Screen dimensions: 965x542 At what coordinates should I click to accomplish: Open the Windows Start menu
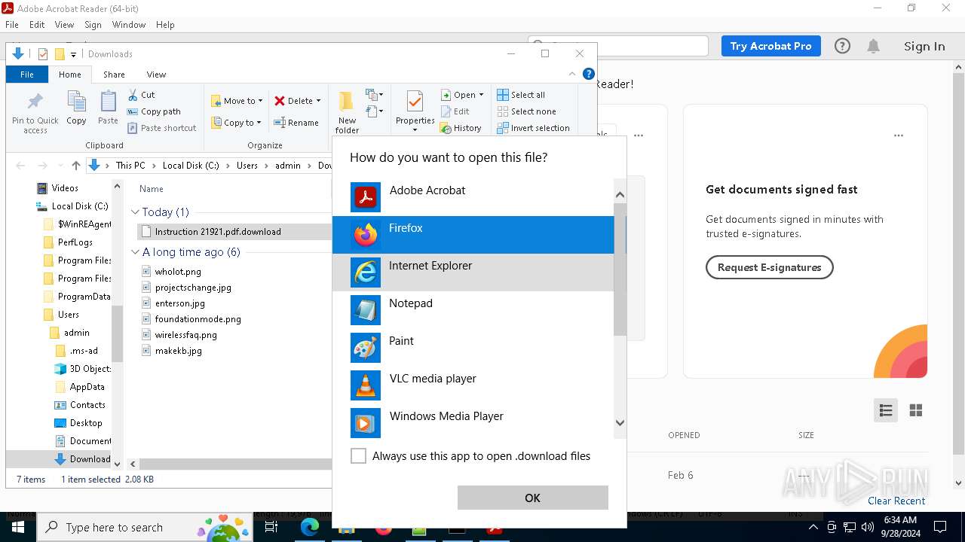tap(18, 527)
